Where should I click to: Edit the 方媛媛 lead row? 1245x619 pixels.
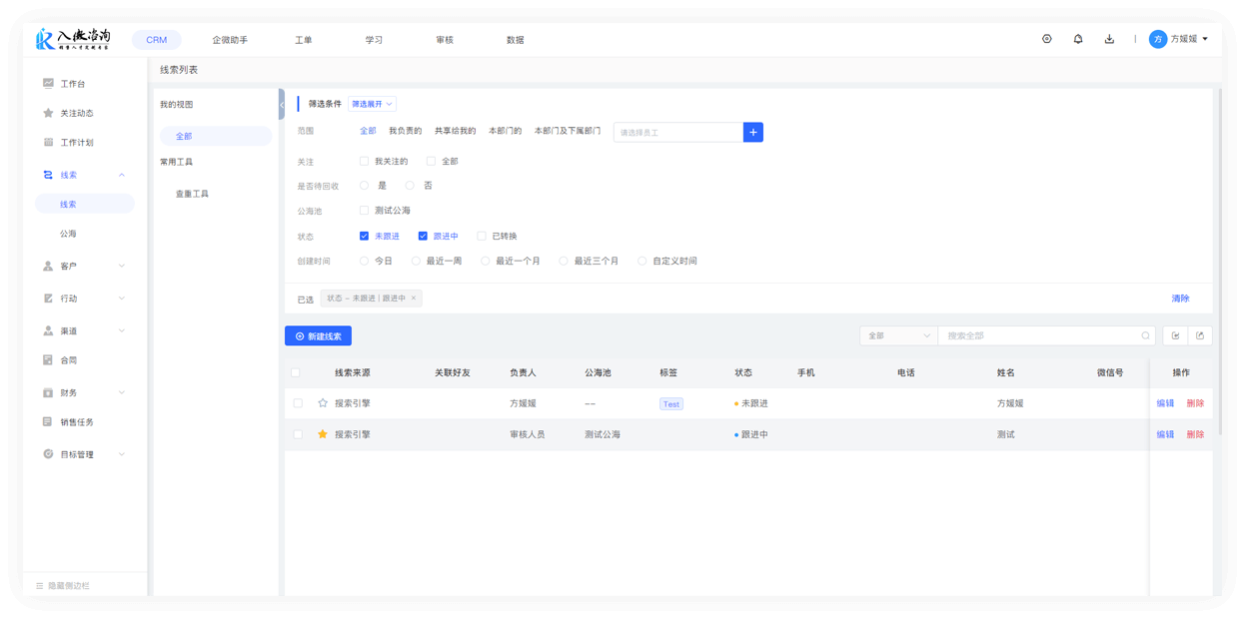point(1165,403)
